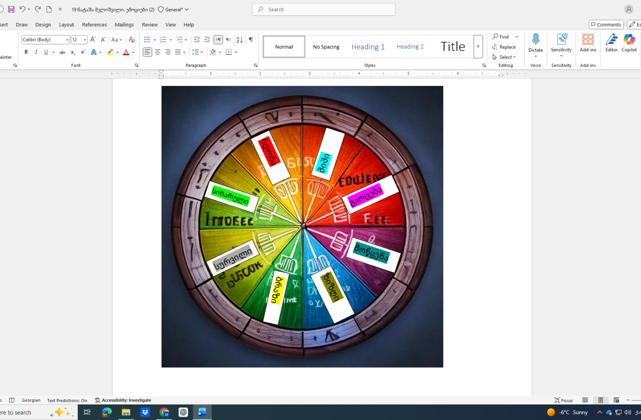Viewport: 641px width, 420px height.
Task: Show or hide paragraph marks
Action: [x=251, y=40]
